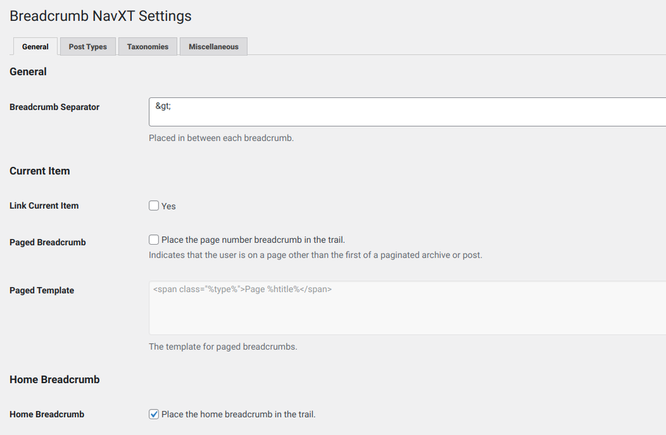Uncheck the Home Breadcrumb trail checkbox
The image size is (666, 435).
point(154,414)
